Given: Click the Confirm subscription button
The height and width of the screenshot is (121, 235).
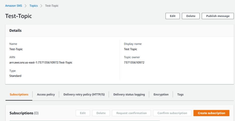Looking at the screenshot, I should point(172,113).
